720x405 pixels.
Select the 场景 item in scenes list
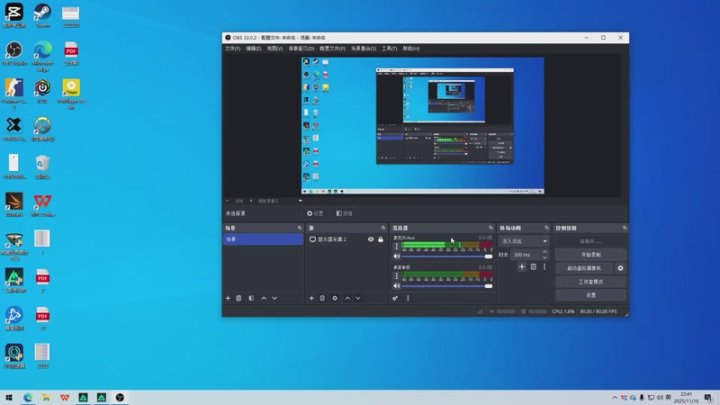(263, 239)
